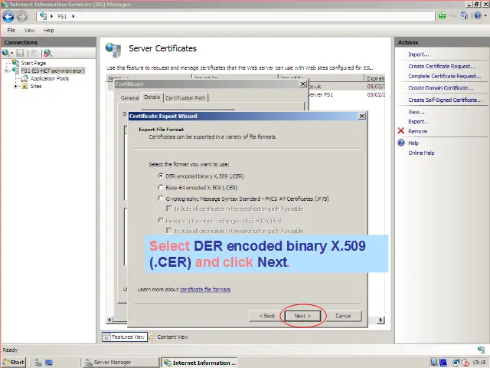Switch to General tab in Certificate dialog

click(129, 98)
